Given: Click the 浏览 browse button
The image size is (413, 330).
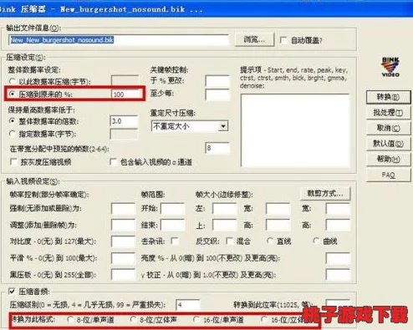Looking at the screenshot, I should point(254,40).
